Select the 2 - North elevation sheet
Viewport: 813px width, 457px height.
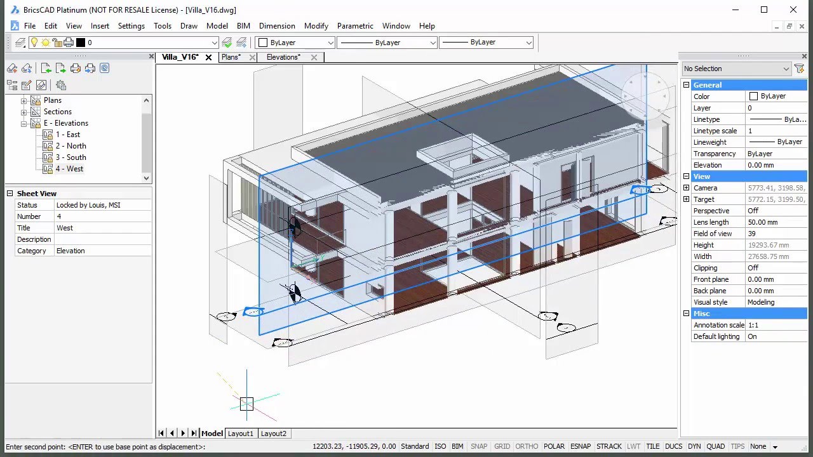[x=71, y=146]
